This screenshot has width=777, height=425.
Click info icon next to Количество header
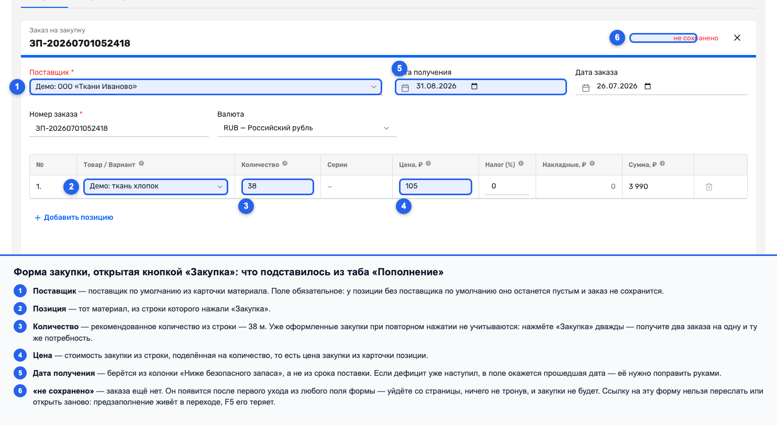pos(285,164)
